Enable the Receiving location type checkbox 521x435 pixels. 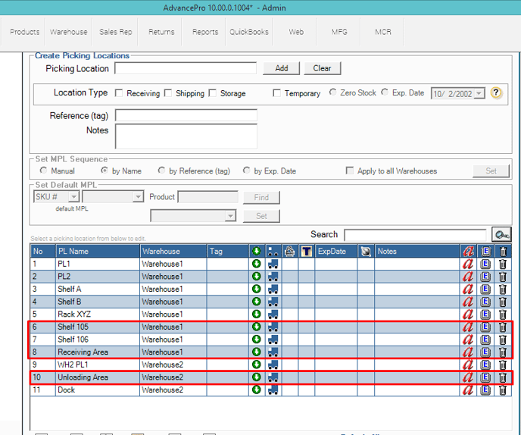(119, 93)
